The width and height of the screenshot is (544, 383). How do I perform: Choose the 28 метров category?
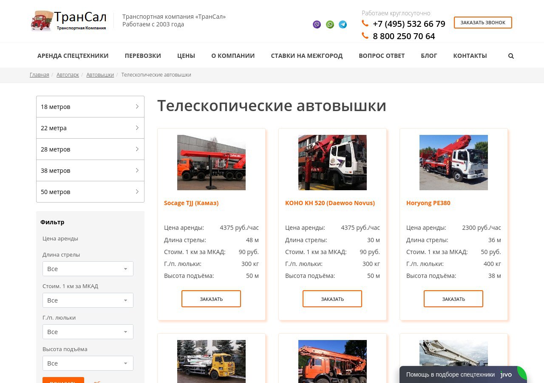tap(90, 149)
